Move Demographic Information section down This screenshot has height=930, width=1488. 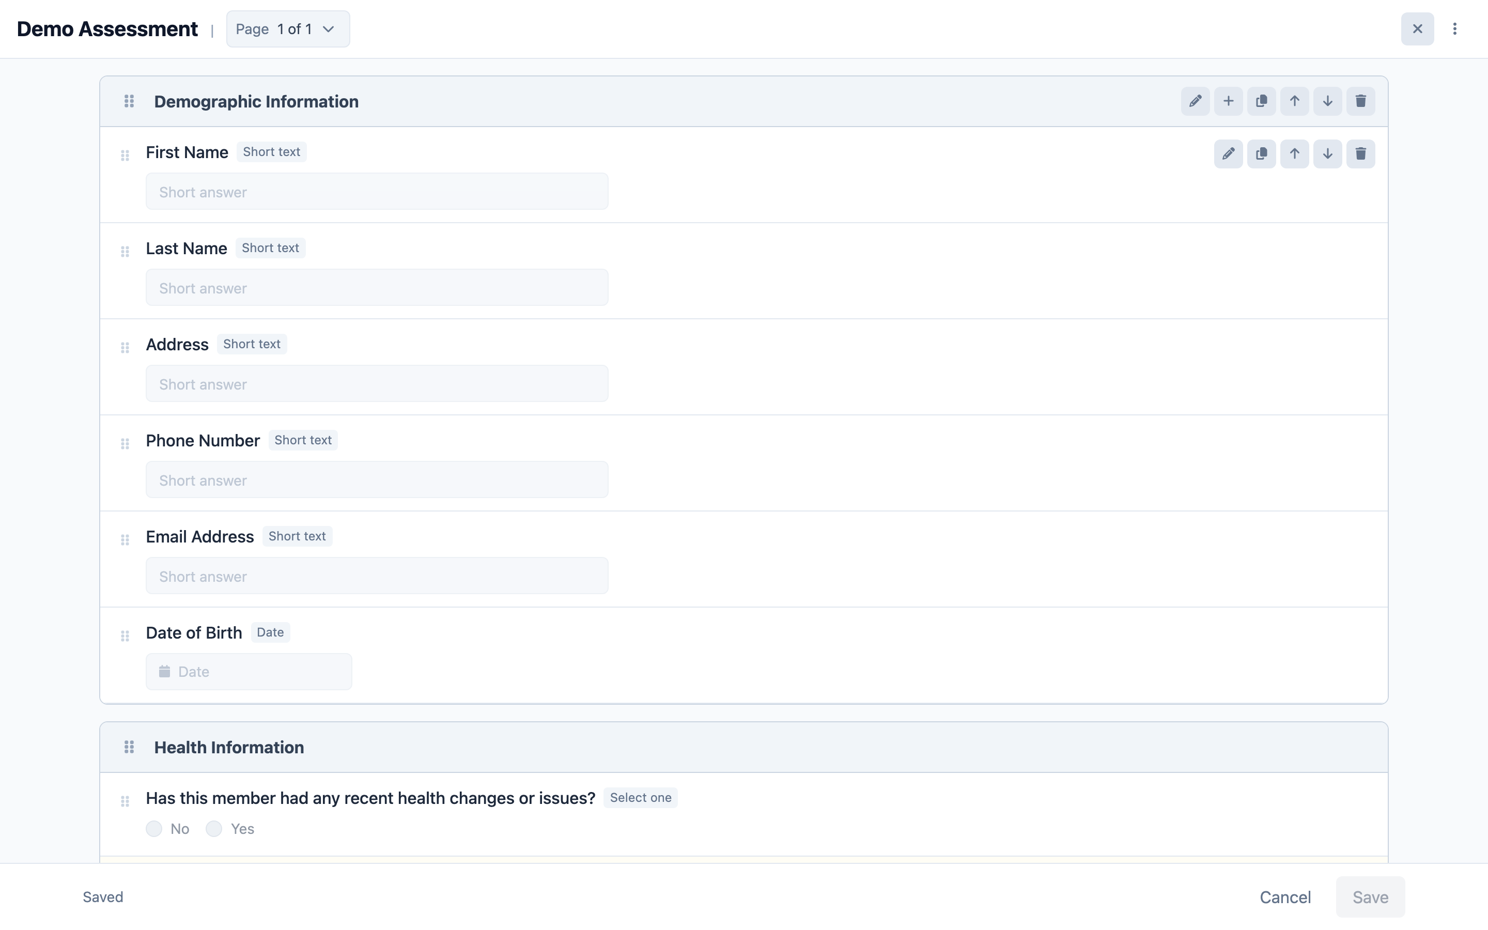(x=1327, y=101)
